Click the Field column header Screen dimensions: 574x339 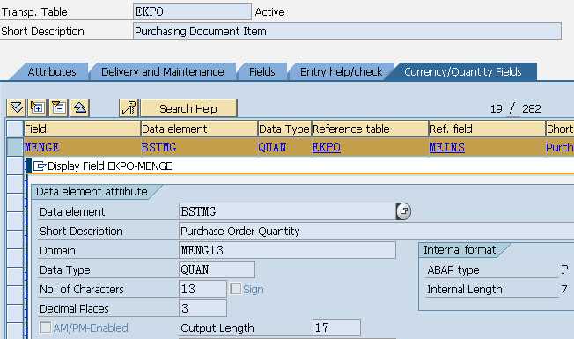tap(82, 129)
